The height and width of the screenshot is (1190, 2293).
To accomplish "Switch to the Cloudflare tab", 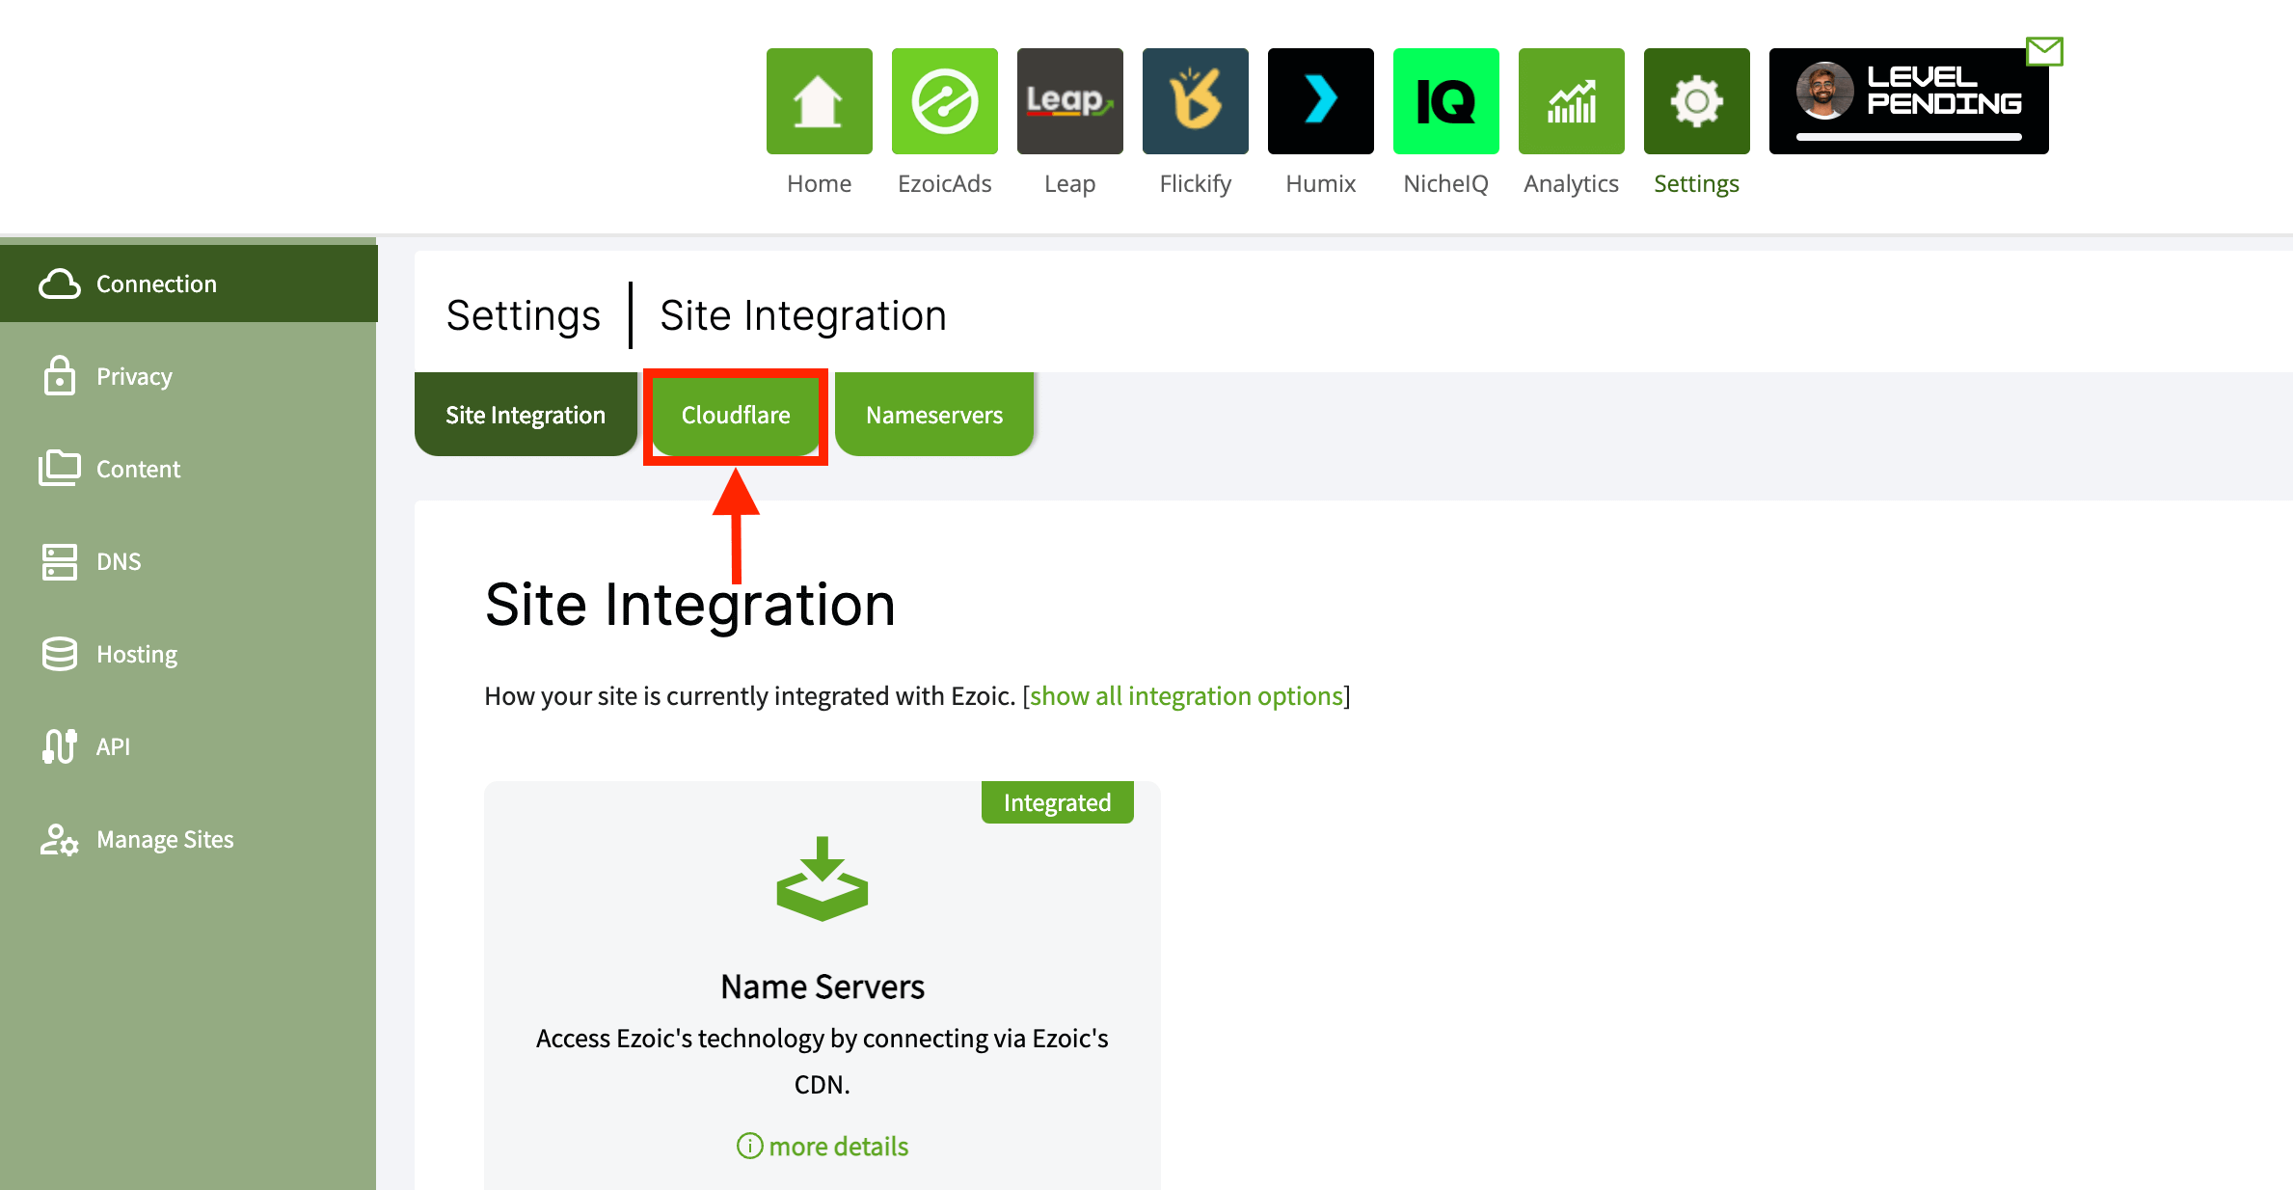I will click(736, 415).
